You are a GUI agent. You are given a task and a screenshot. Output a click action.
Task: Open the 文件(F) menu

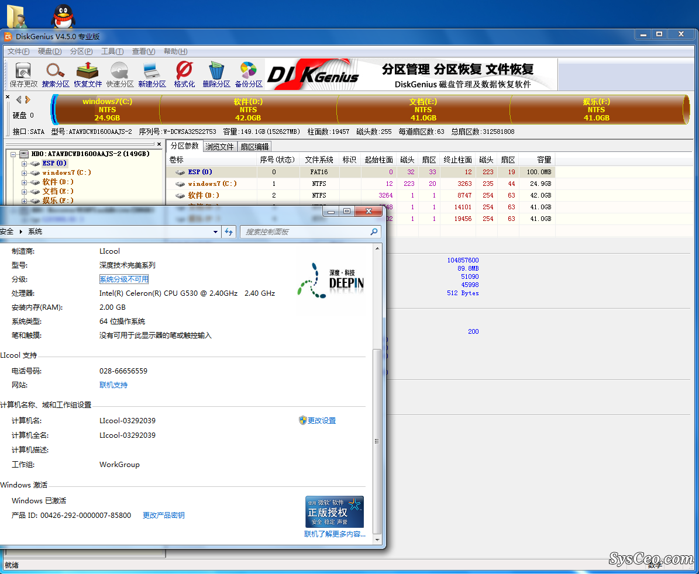[x=18, y=51]
